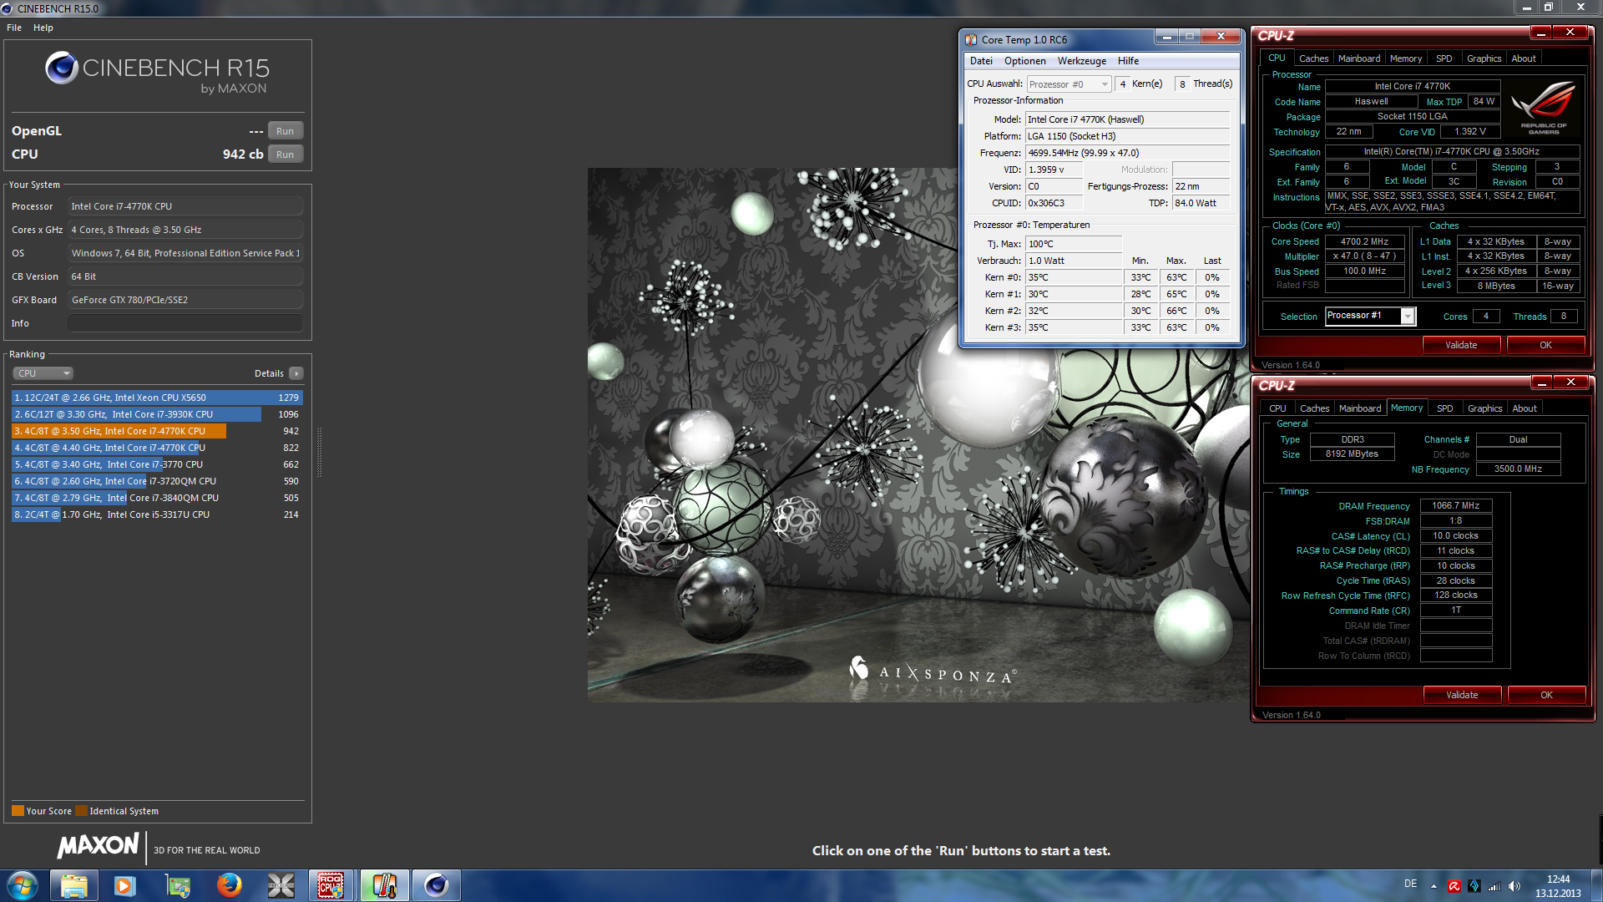Open the Processor #1 selection dropdown
1603x902 pixels.
pyautogui.click(x=1370, y=316)
